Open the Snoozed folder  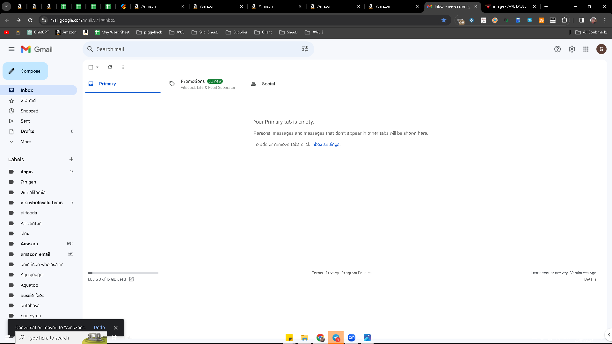38,111
